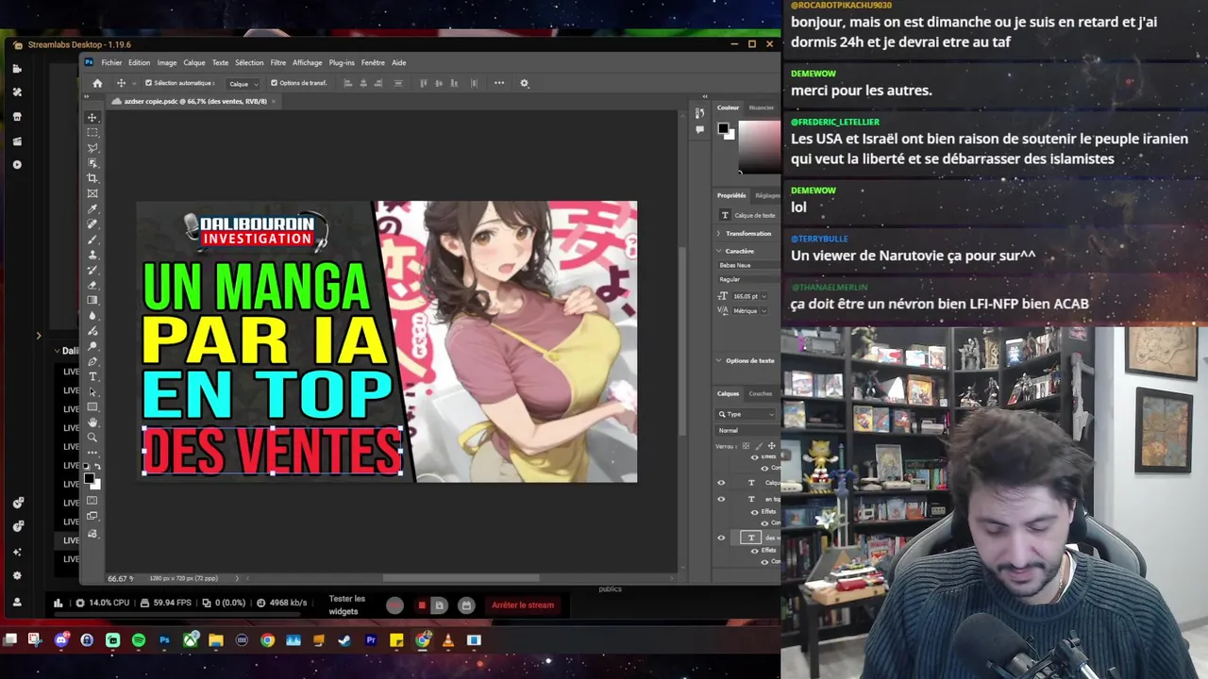The image size is (1208, 679).
Task: Select the History Brush tool
Action: pyautogui.click(x=92, y=270)
